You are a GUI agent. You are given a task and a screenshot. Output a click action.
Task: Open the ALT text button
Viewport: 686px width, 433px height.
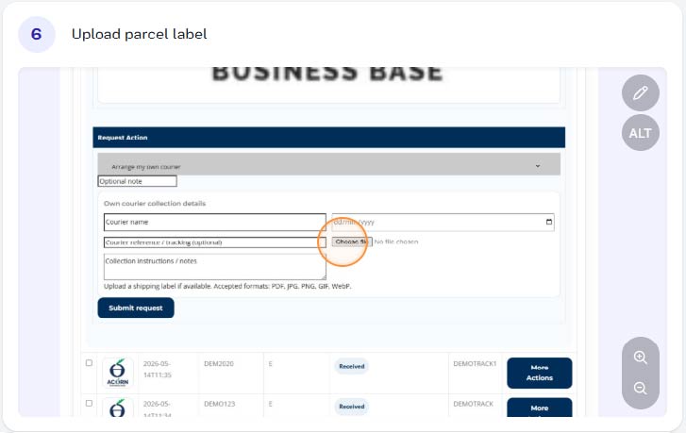tap(640, 132)
